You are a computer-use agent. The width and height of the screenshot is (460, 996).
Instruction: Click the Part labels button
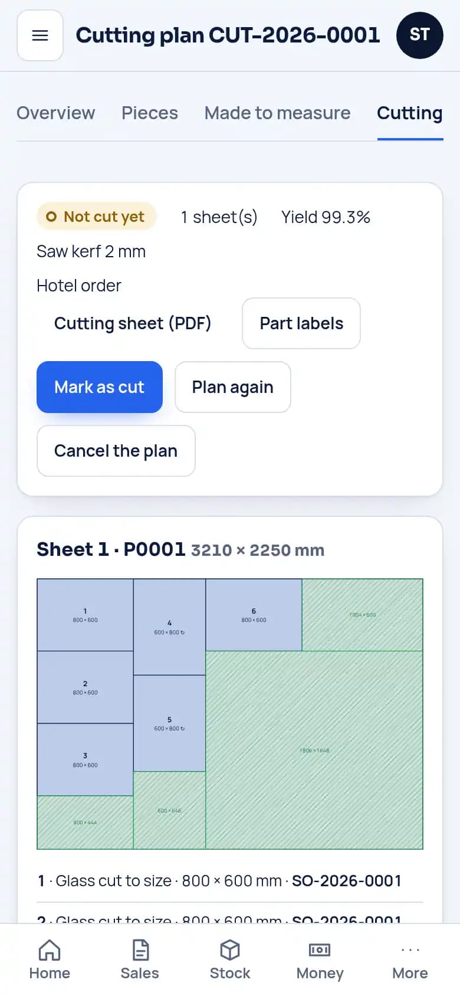(301, 323)
